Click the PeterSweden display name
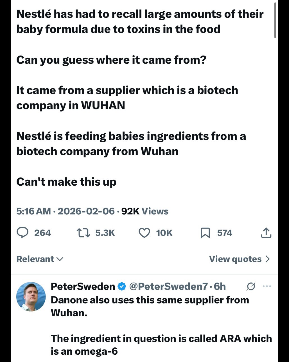289x362 pixels. click(x=83, y=287)
